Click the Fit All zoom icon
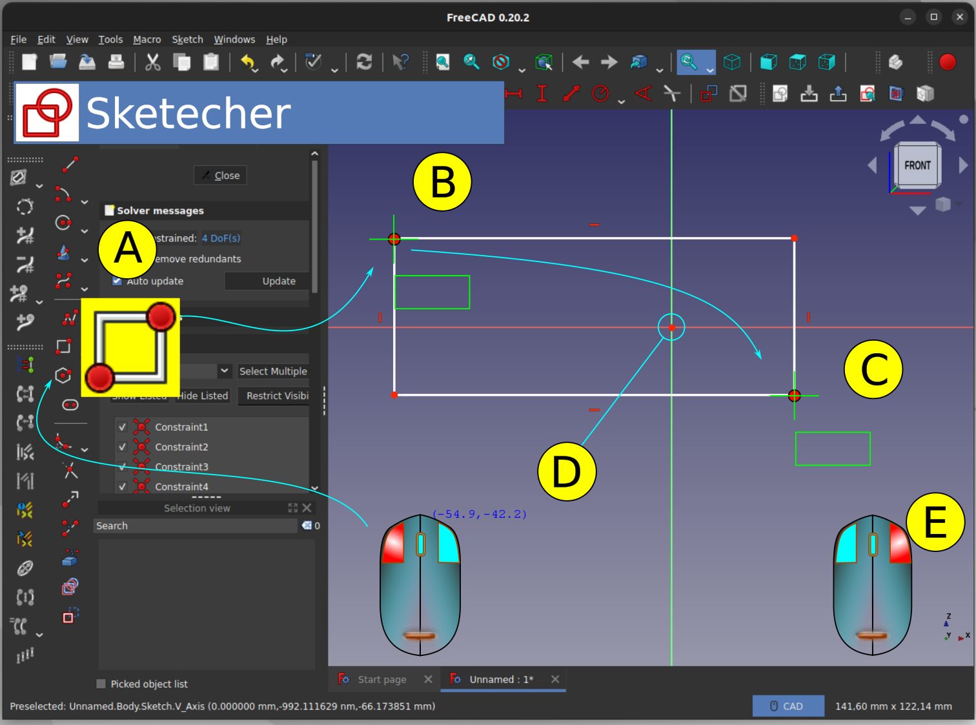976x725 pixels. (x=443, y=62)
